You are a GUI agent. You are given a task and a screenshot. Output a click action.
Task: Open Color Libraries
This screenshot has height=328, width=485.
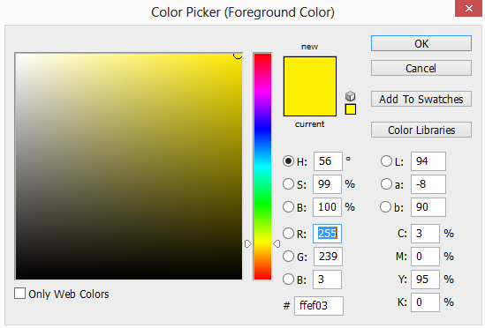421,130
